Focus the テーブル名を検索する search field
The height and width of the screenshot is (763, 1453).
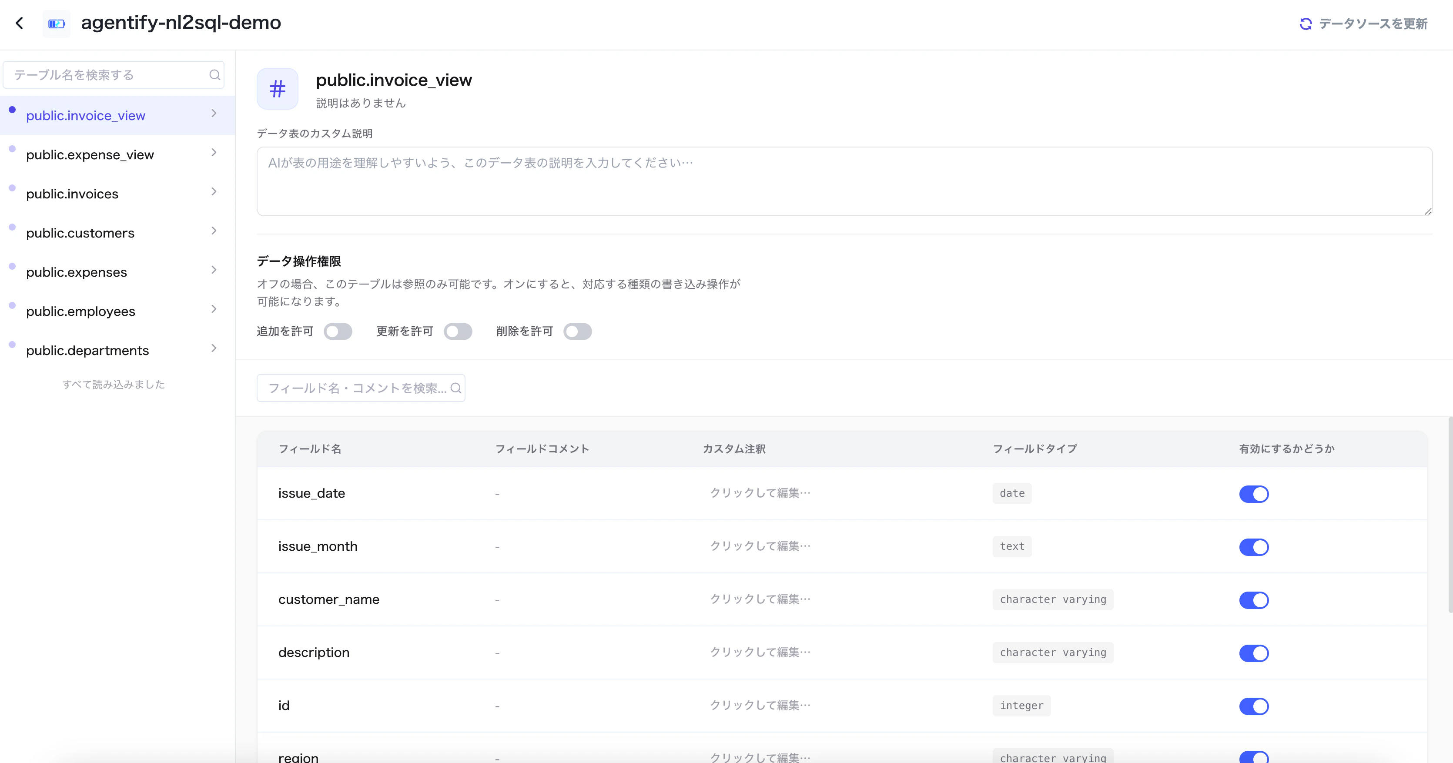point(114,75)
